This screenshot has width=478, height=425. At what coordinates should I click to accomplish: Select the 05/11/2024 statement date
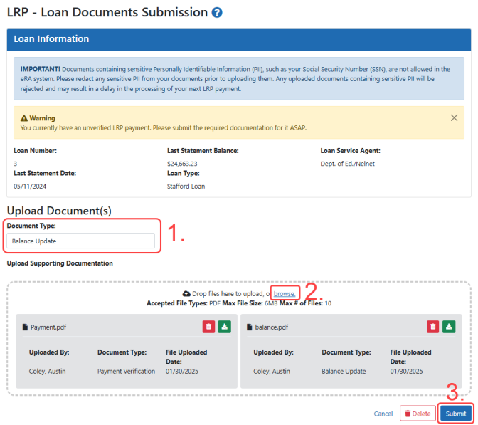point(30,187)
